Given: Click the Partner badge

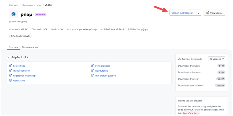Looking at the screenshot, I should click(x=40, y=14).
